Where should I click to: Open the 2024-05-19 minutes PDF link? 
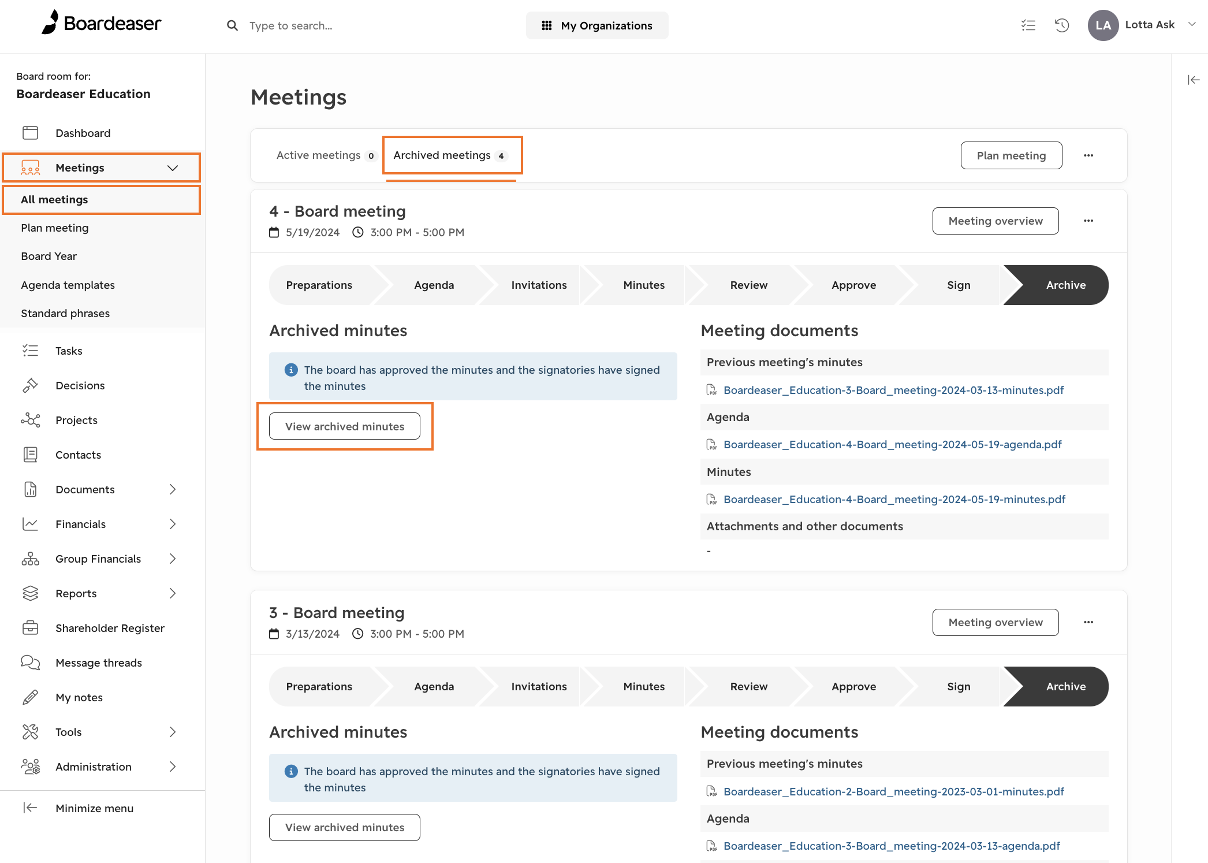[x=894, y=499]
